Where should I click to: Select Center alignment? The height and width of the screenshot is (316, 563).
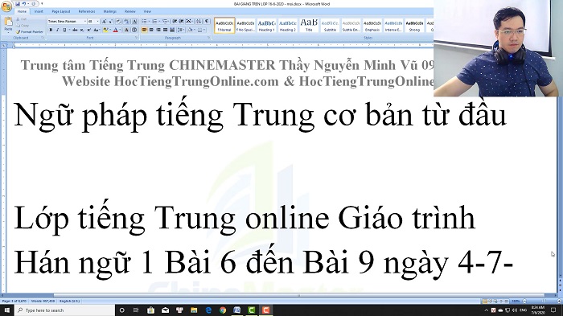(x=151, y=30)
